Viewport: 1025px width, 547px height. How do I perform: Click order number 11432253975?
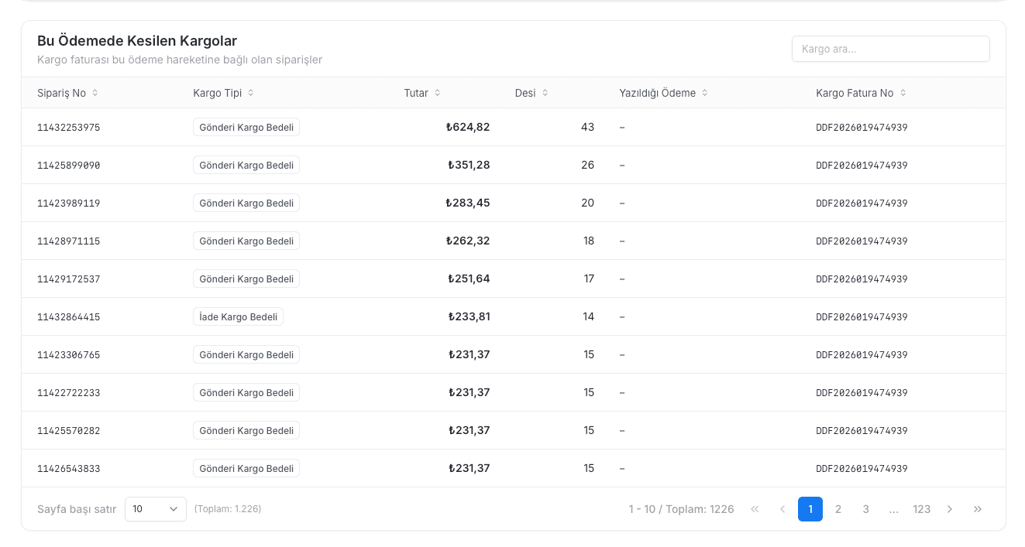coord(69,128)
